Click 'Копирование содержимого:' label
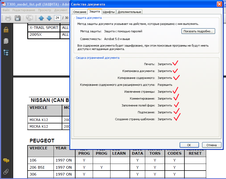This screenshot has height=179, width=226. [x=136, y=78]
